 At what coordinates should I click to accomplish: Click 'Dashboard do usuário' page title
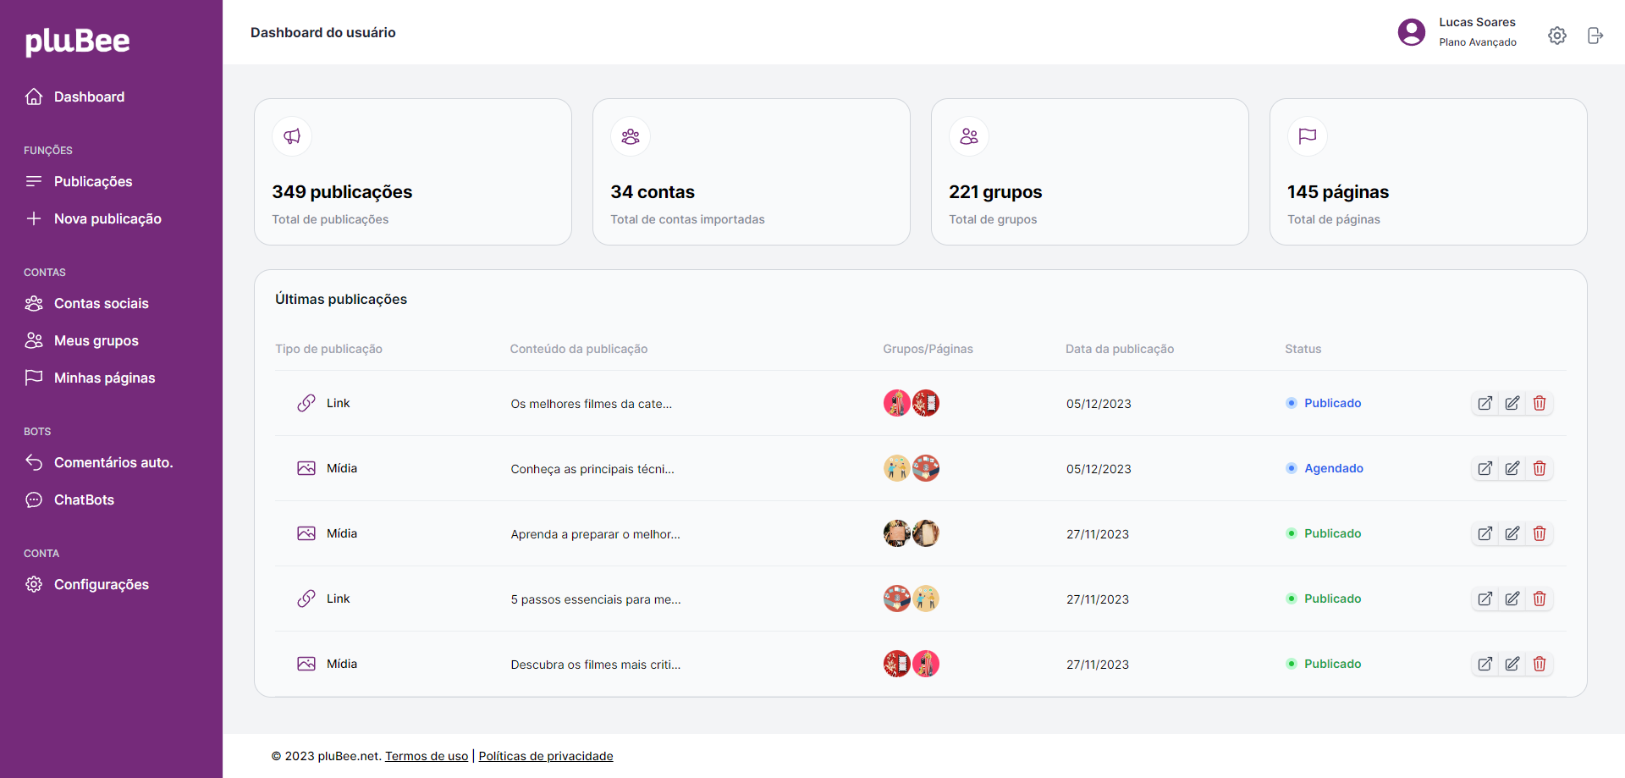(x=323, y=32)
